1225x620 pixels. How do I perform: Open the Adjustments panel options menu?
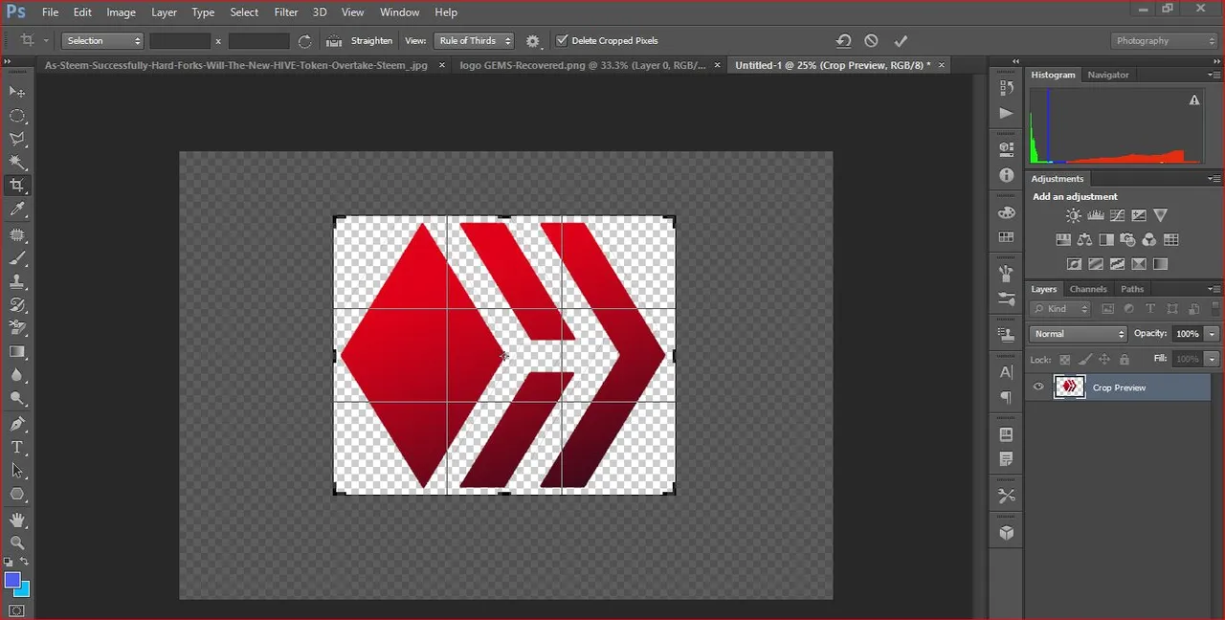point(1214,179)
